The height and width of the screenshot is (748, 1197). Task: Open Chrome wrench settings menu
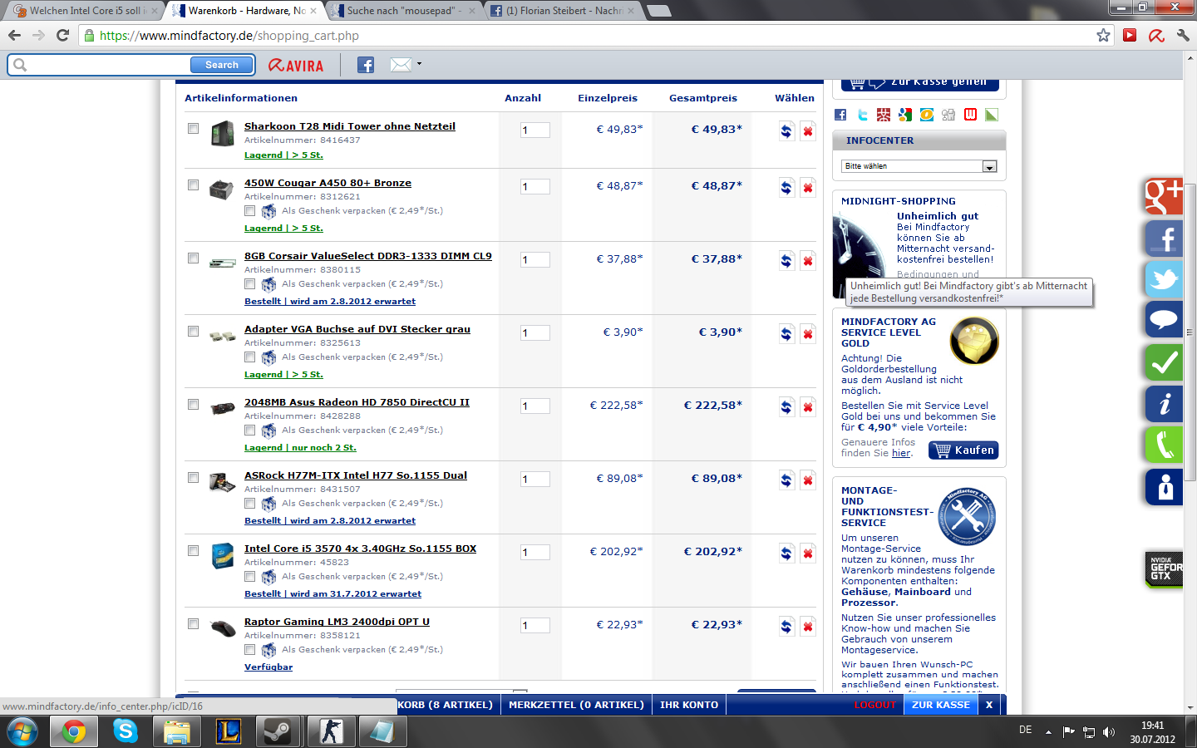point(1183,35)
